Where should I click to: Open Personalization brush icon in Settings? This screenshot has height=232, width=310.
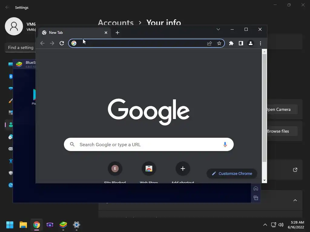[x=11, y=101]
